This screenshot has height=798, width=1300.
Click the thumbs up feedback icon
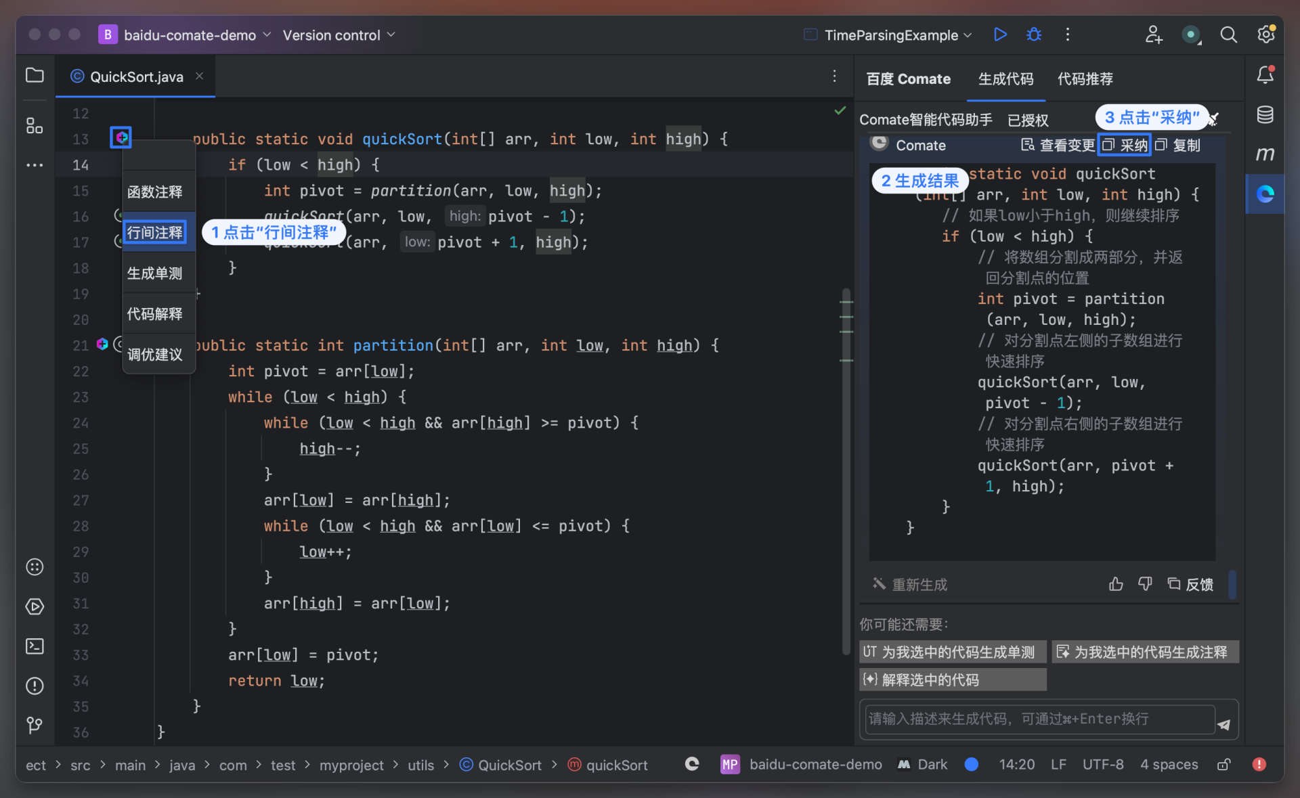[x=1116, y=583]
